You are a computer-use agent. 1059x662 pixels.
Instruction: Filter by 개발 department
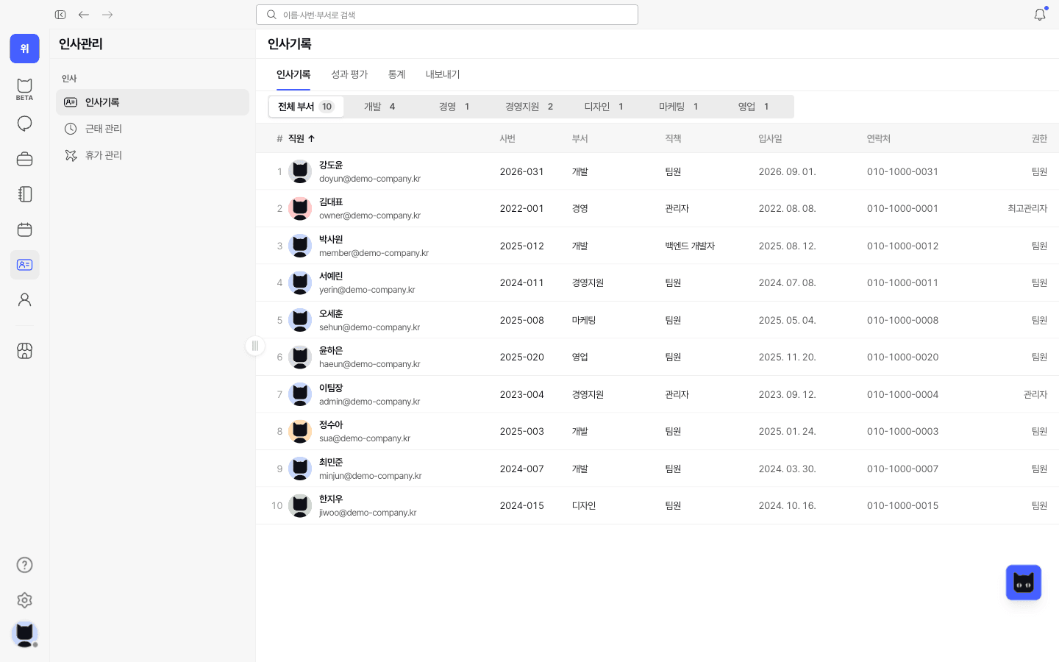pyautogui.click(x=379, y=107)
